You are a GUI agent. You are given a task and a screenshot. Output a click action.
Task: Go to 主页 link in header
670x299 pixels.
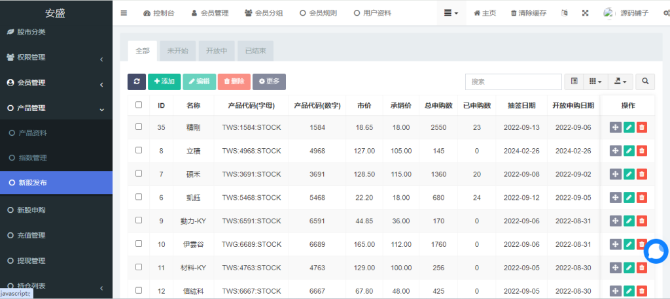click(485, 13)
